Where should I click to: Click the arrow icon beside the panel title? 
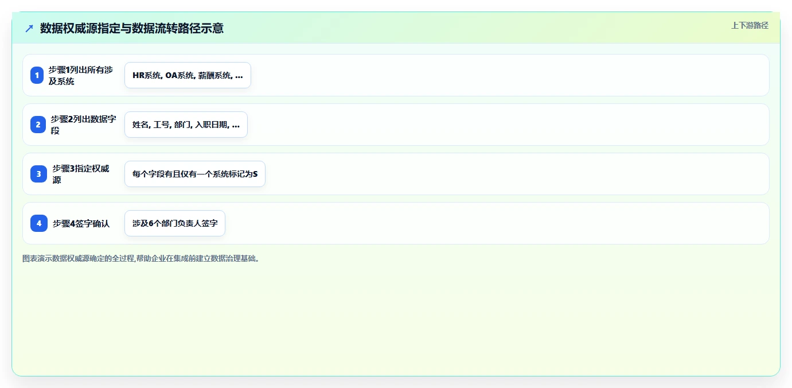tap(29, 28)
